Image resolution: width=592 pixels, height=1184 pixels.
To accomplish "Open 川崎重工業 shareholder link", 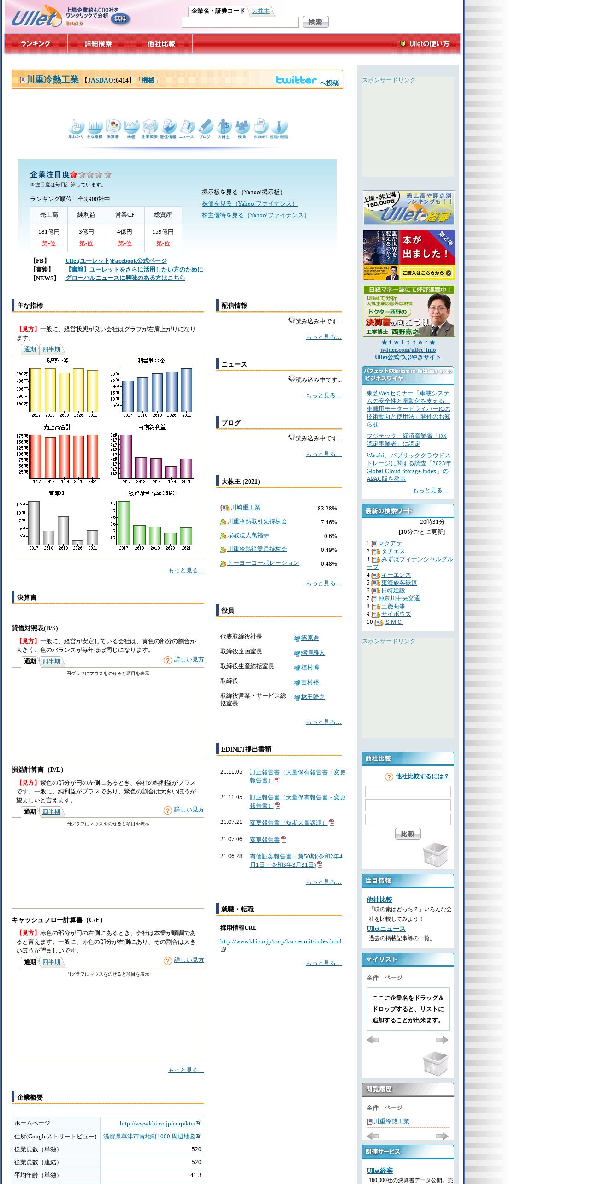I will [x=245, y=508].
